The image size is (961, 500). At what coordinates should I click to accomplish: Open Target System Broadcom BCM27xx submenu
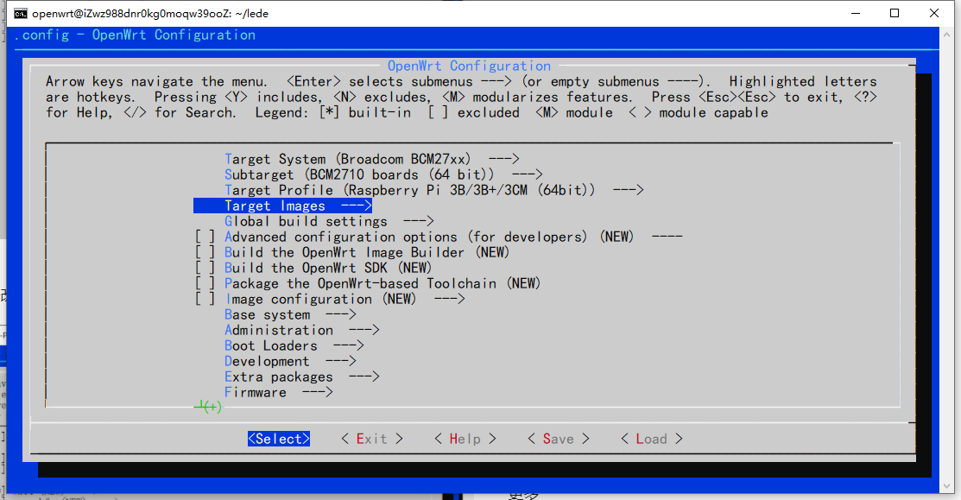coord(370,159)
